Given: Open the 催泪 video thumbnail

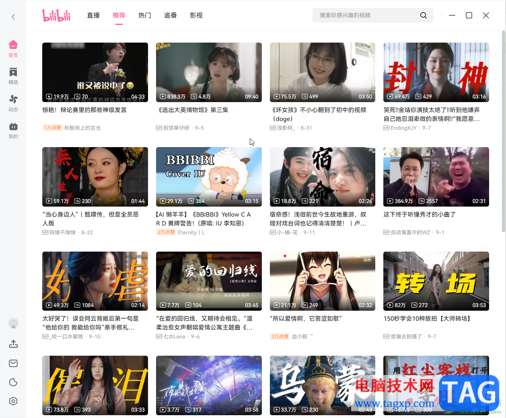Looking at the screenshot, I should (95, 385).
